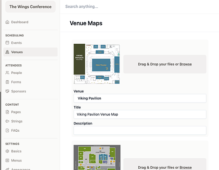
Task: Click the Venue field showing Viking Pavilion
Action: (x=140, y=98)
